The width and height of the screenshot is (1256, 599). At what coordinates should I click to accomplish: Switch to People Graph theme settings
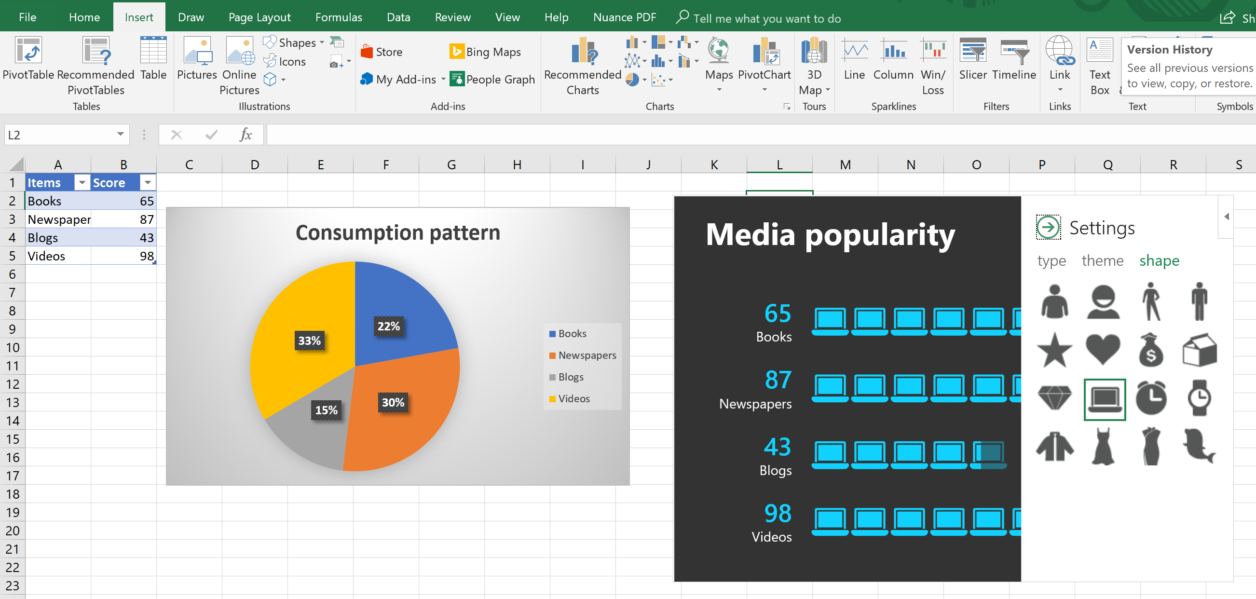point(1103,261)
